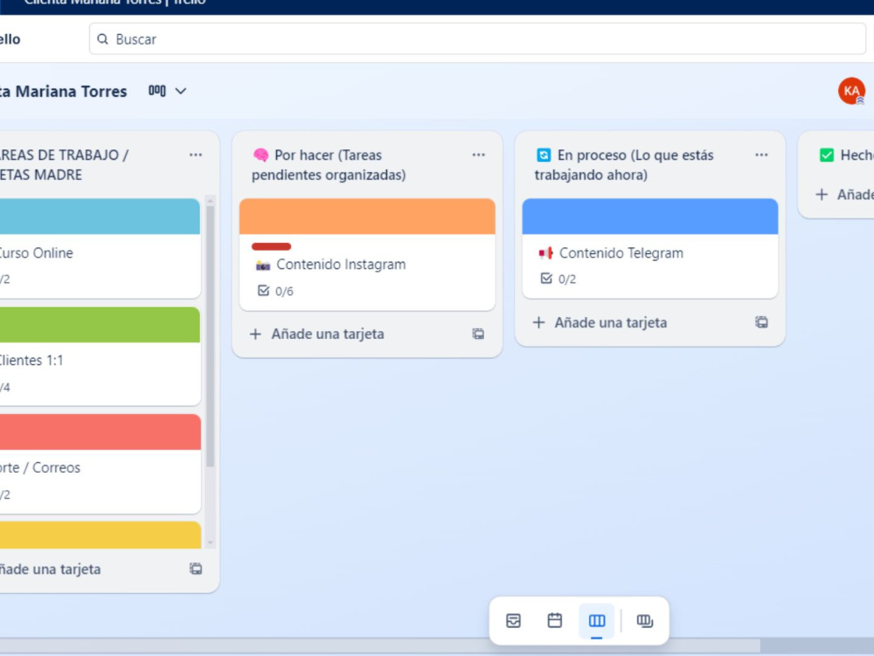This screenshot has height=656, width=874.
Task: Open the switch boards icon in bottom bar
Action: (x=645, y=620)
